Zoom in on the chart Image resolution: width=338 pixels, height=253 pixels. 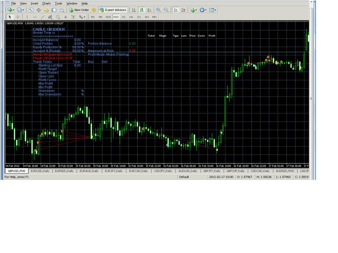tap(158, 10)
